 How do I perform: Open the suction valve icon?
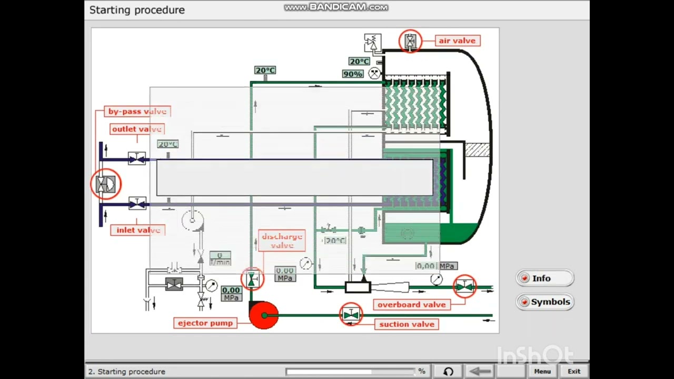(x=351, y=315)
